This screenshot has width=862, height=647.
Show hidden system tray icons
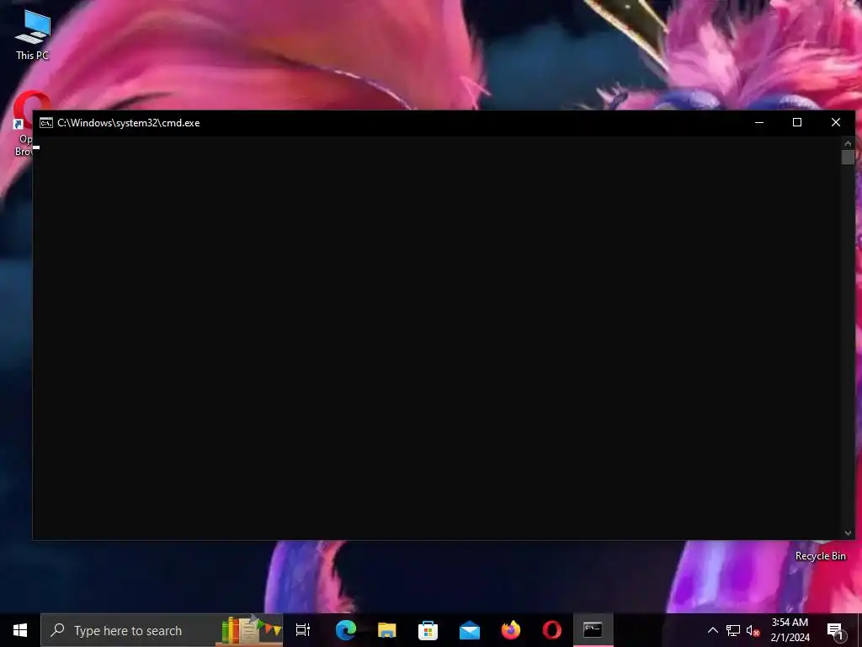click(712, 630)
